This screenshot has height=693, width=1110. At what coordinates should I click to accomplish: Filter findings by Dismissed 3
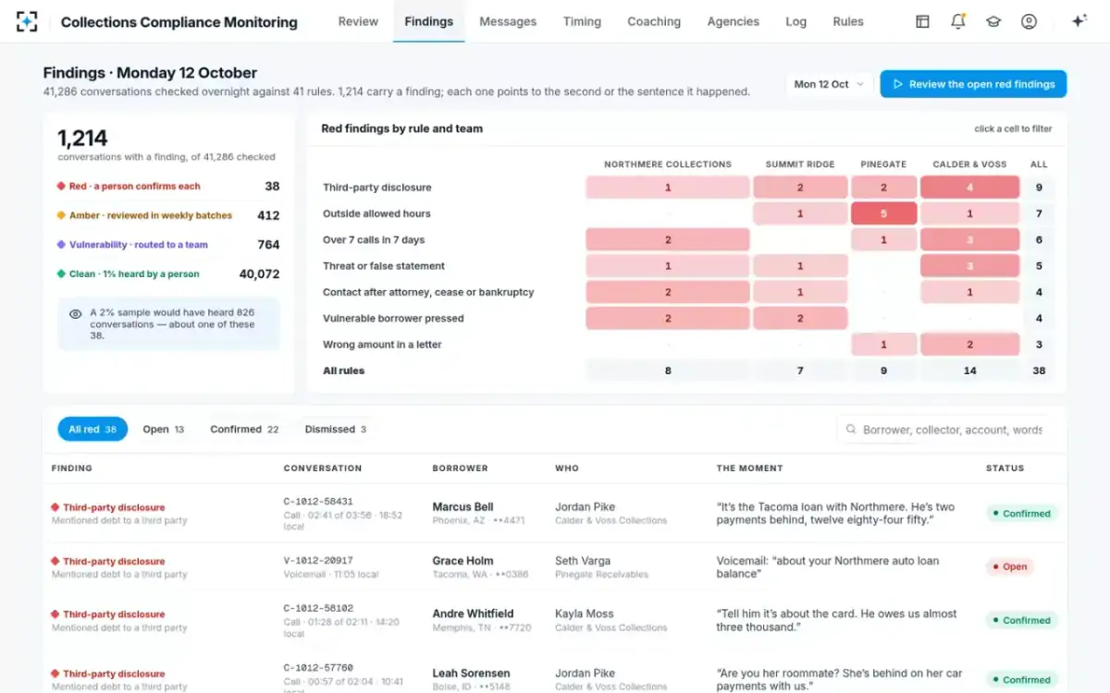pos(336,429)
